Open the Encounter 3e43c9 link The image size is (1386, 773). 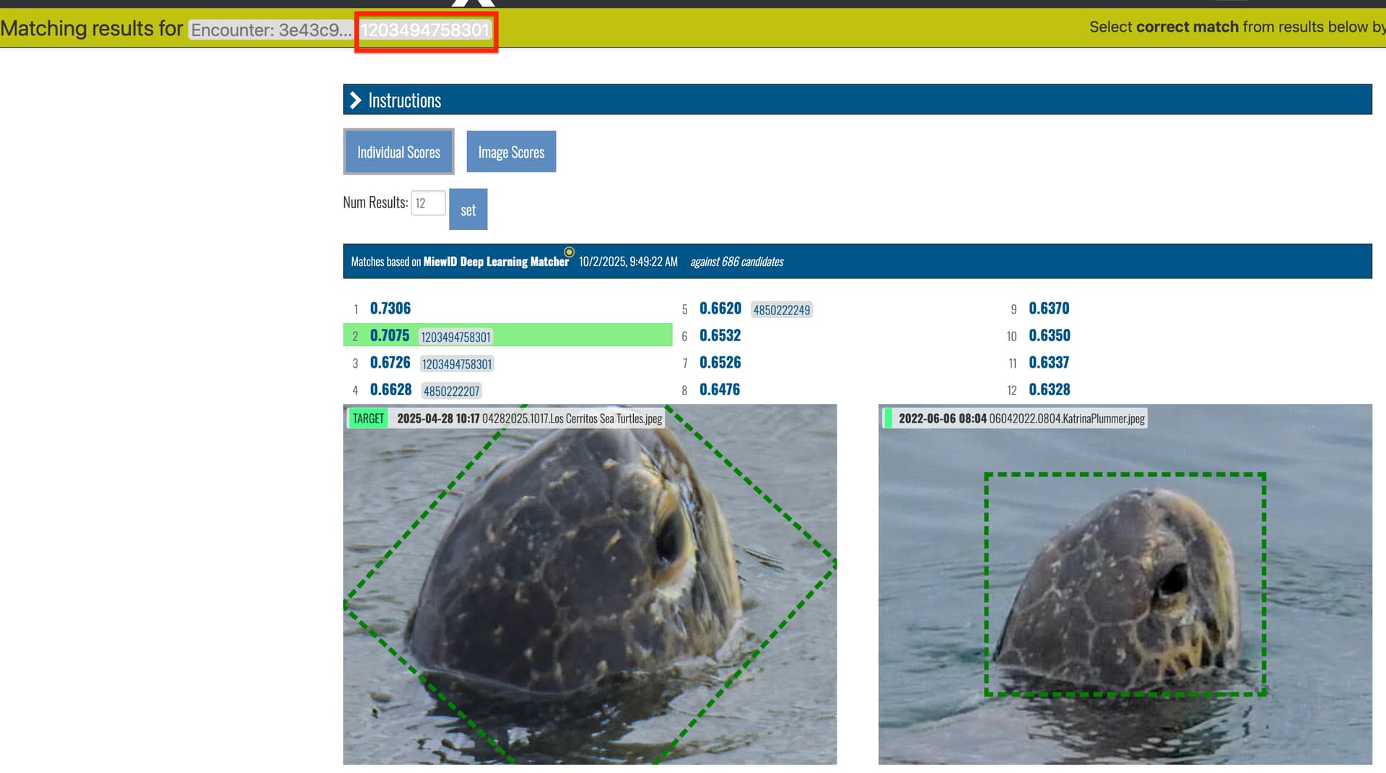[x=271, y=30]
